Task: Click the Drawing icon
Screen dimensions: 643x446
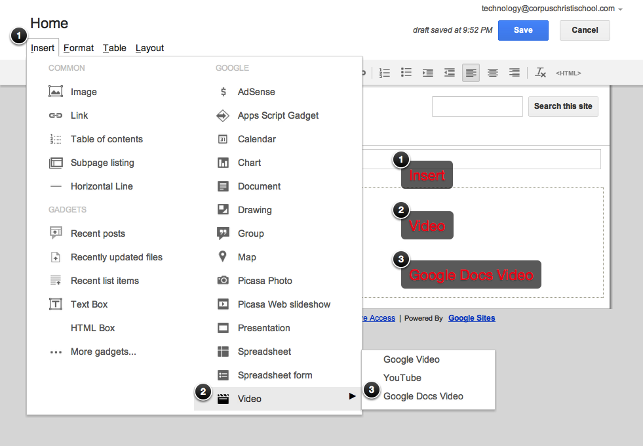Action: (x=223, y=210)
